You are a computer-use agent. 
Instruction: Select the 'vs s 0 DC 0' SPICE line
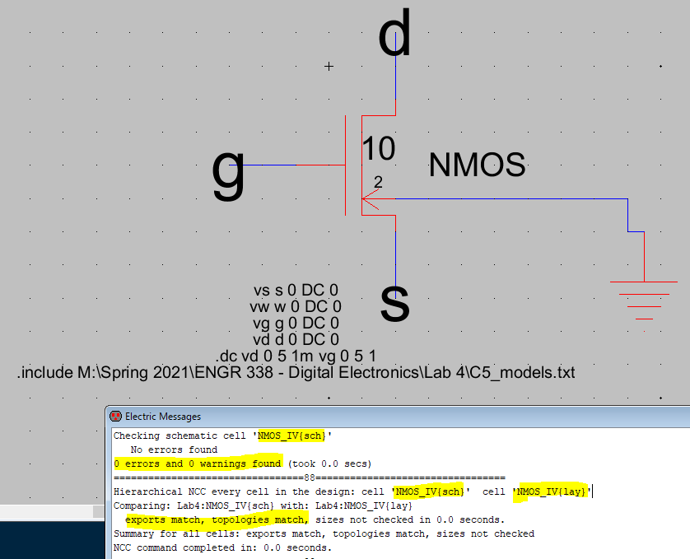[296, 291]
